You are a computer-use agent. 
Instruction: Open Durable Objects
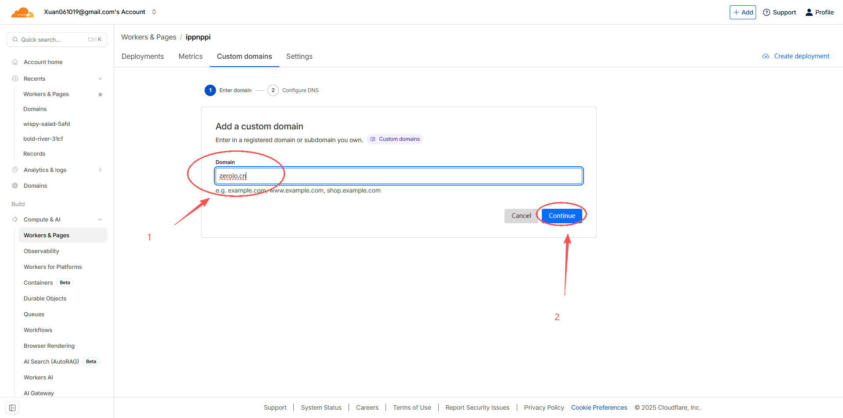pos(45,298)
